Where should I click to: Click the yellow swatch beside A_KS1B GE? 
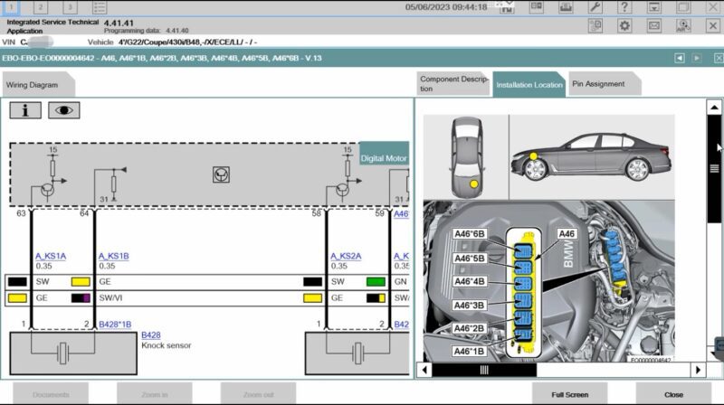click(81, 281)
